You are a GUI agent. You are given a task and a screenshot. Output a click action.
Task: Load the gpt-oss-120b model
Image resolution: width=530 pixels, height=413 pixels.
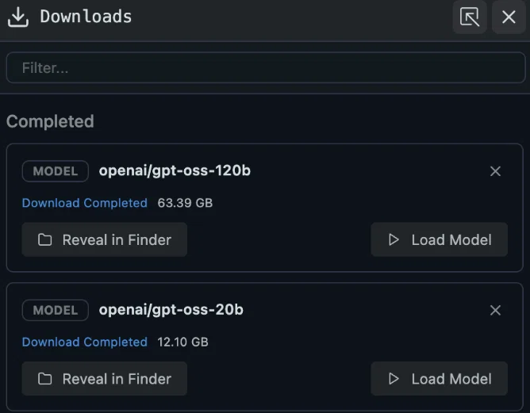point(439,239)
